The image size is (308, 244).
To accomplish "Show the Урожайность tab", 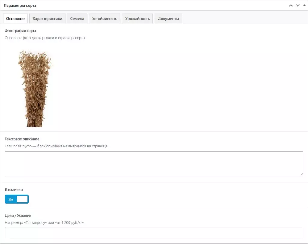I will tap(137, 19).
